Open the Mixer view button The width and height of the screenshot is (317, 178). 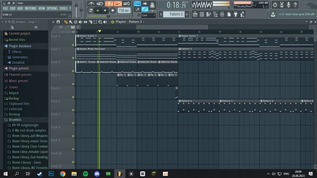coord(222,14)
